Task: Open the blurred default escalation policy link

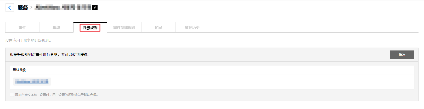Action: (32, 82)
